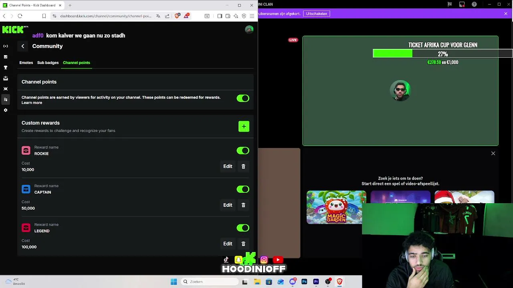Screen dimensions: 513x288
Task: Edit the LEGEND reward
Action: pyautogui.click(x=228, y=244)
